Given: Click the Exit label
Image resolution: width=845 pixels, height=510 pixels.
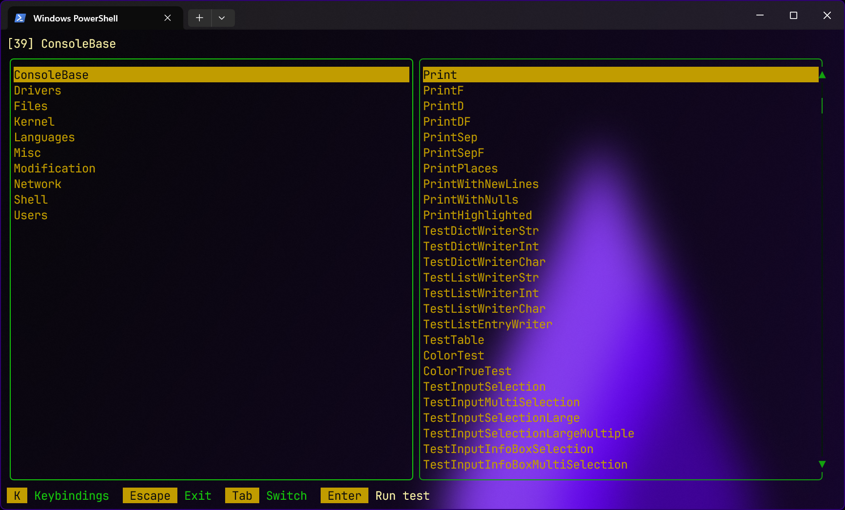Looking at the screenshot, I should (198, 496).
